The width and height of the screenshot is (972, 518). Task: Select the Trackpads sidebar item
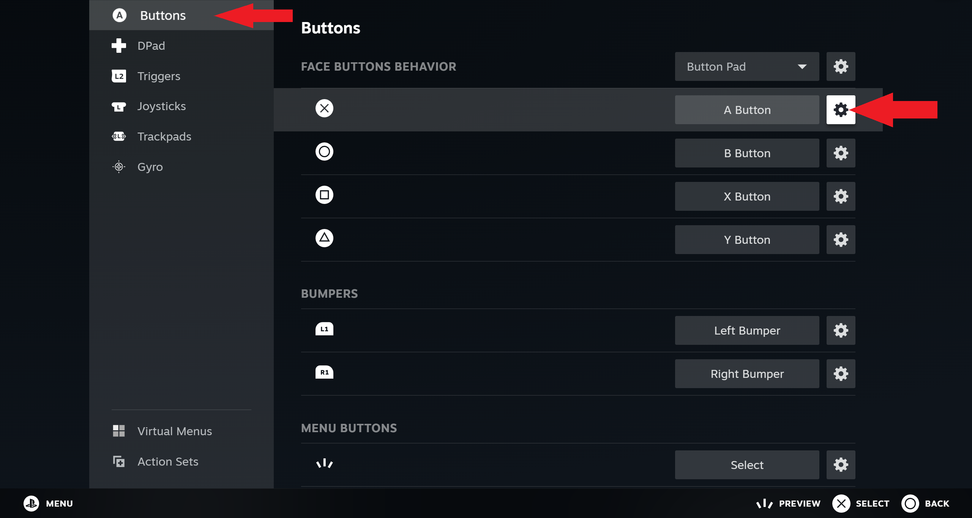coord(164,137)
